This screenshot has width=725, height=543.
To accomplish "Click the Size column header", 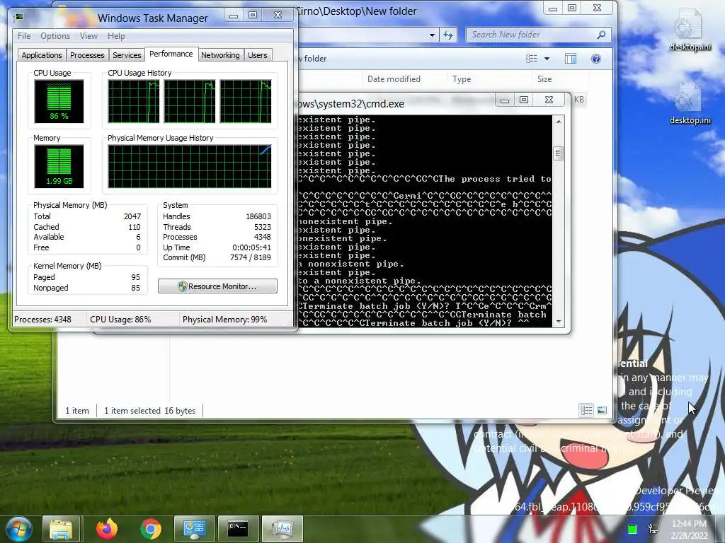I will tap(544, 79).
